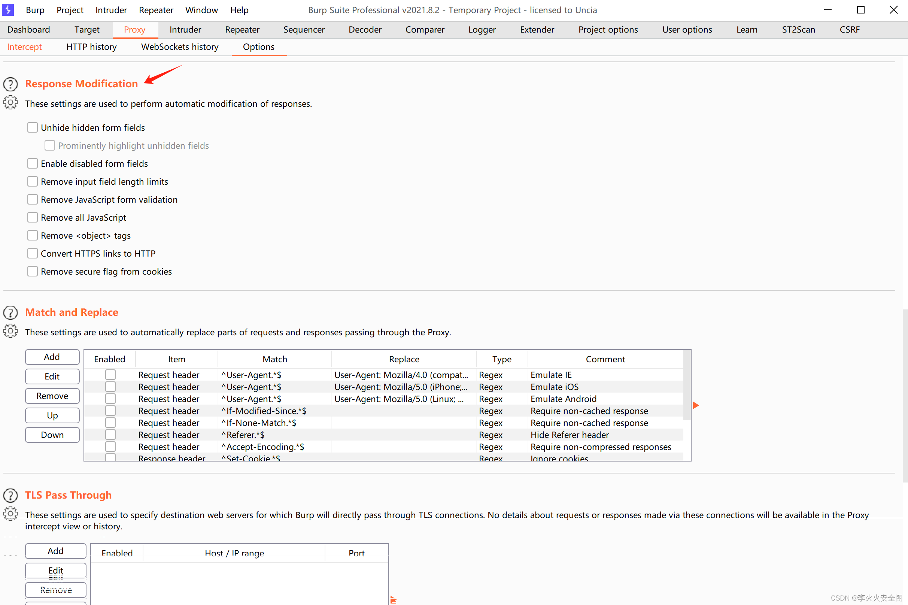This screenshot has width=908, height=605.
Task: Check Remove secure flag from cookies
Action: tap(32, 272)
